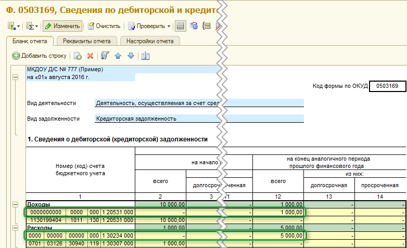Open the Настройки отчета tab
Viewport: 407px width, 248px height.
click(150, 41)
